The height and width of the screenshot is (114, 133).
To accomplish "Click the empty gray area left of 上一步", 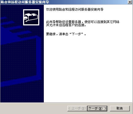I will 34,108.
